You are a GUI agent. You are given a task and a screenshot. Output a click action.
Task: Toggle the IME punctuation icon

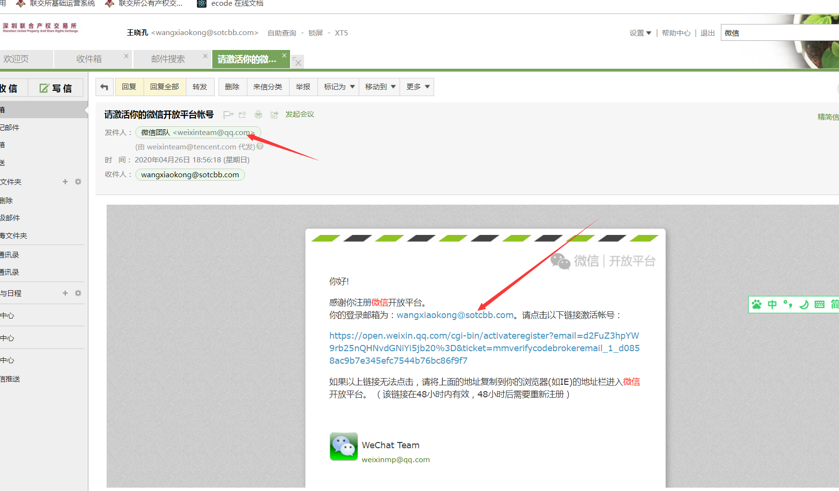(788, 305)
